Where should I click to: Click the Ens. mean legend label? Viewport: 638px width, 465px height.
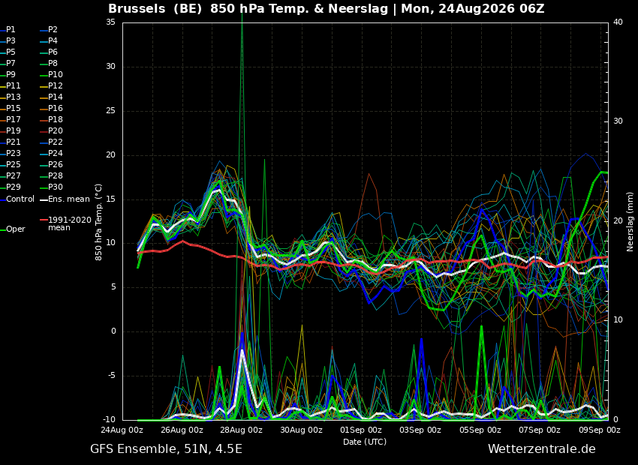pyautogui.click(x=69, y=199)
